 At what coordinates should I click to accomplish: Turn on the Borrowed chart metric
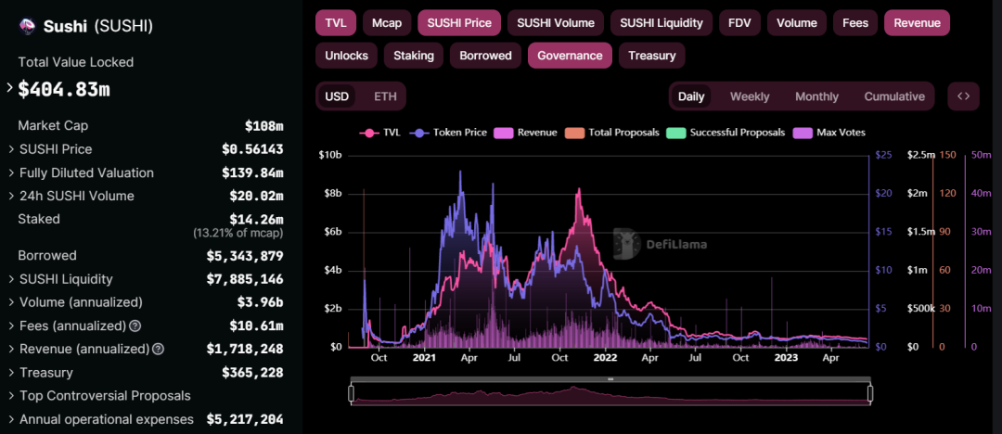(x=485, y=56)
